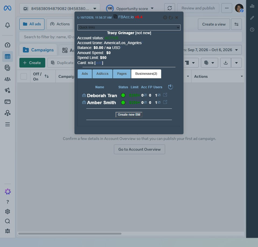This screenshot has height=247, width=258.
Task: Select the Businesses(2) tab
Action: click(146, 74)
